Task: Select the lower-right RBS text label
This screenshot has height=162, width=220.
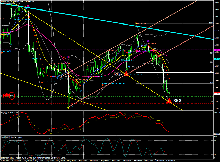Action: pyautogui.click(x=177, y=100)
